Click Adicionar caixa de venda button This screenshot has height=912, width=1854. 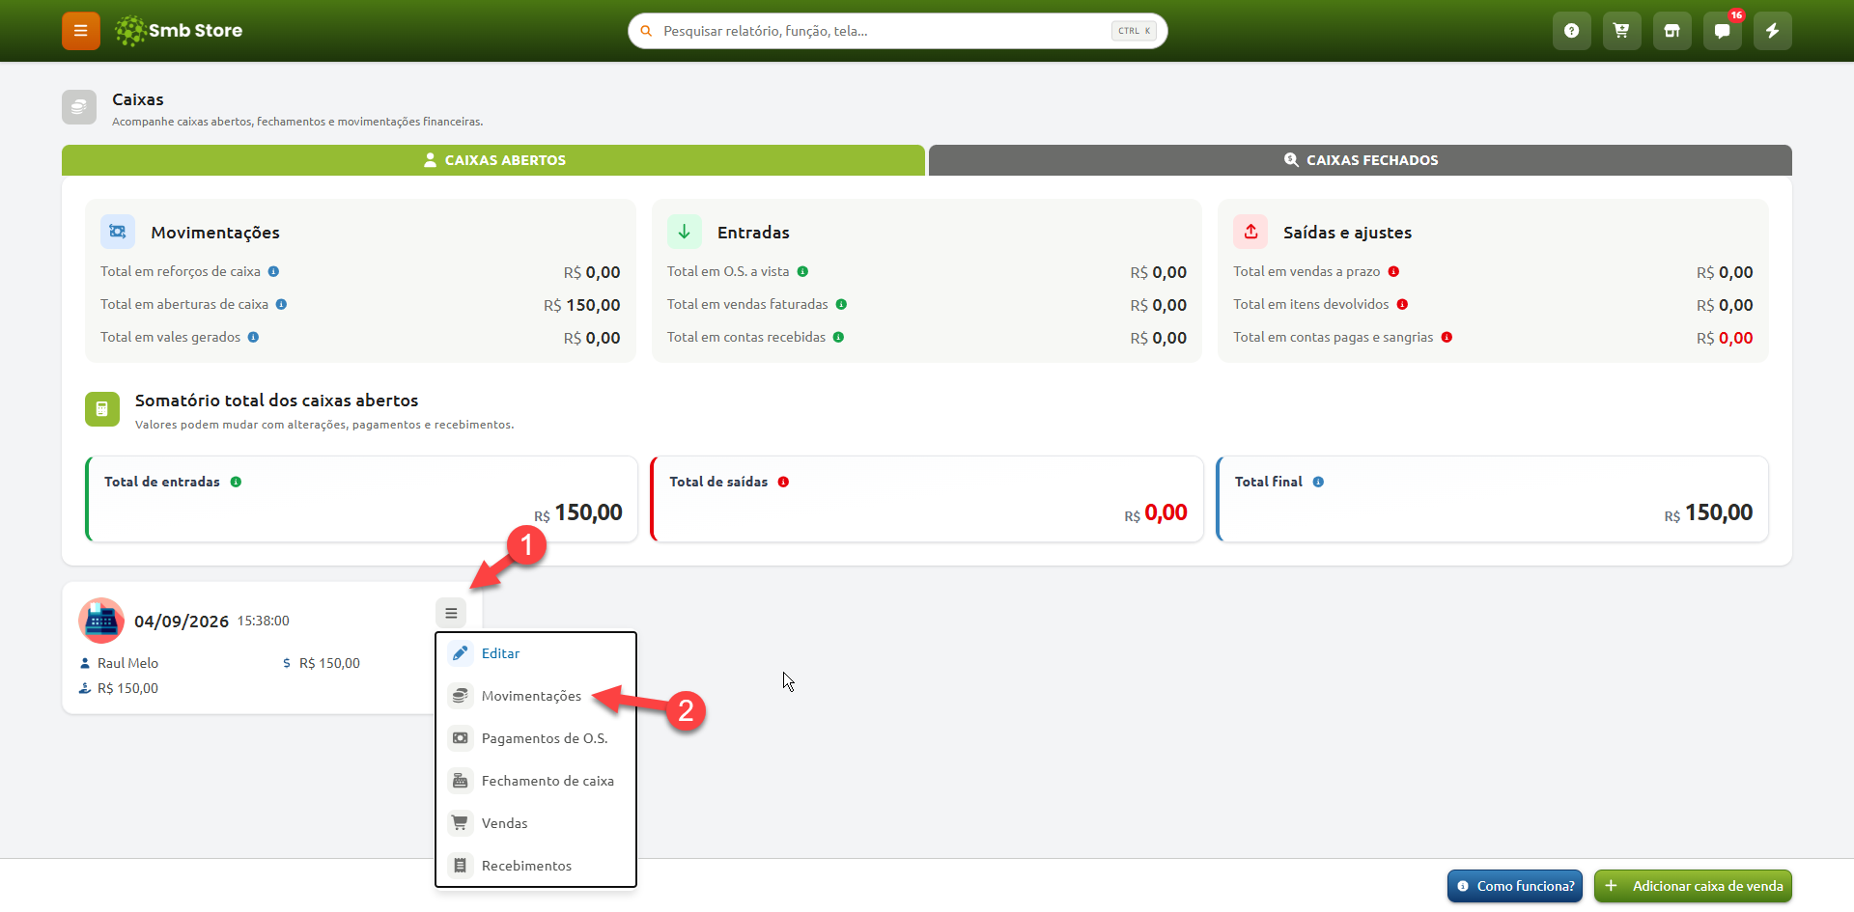coord(1693,886)
